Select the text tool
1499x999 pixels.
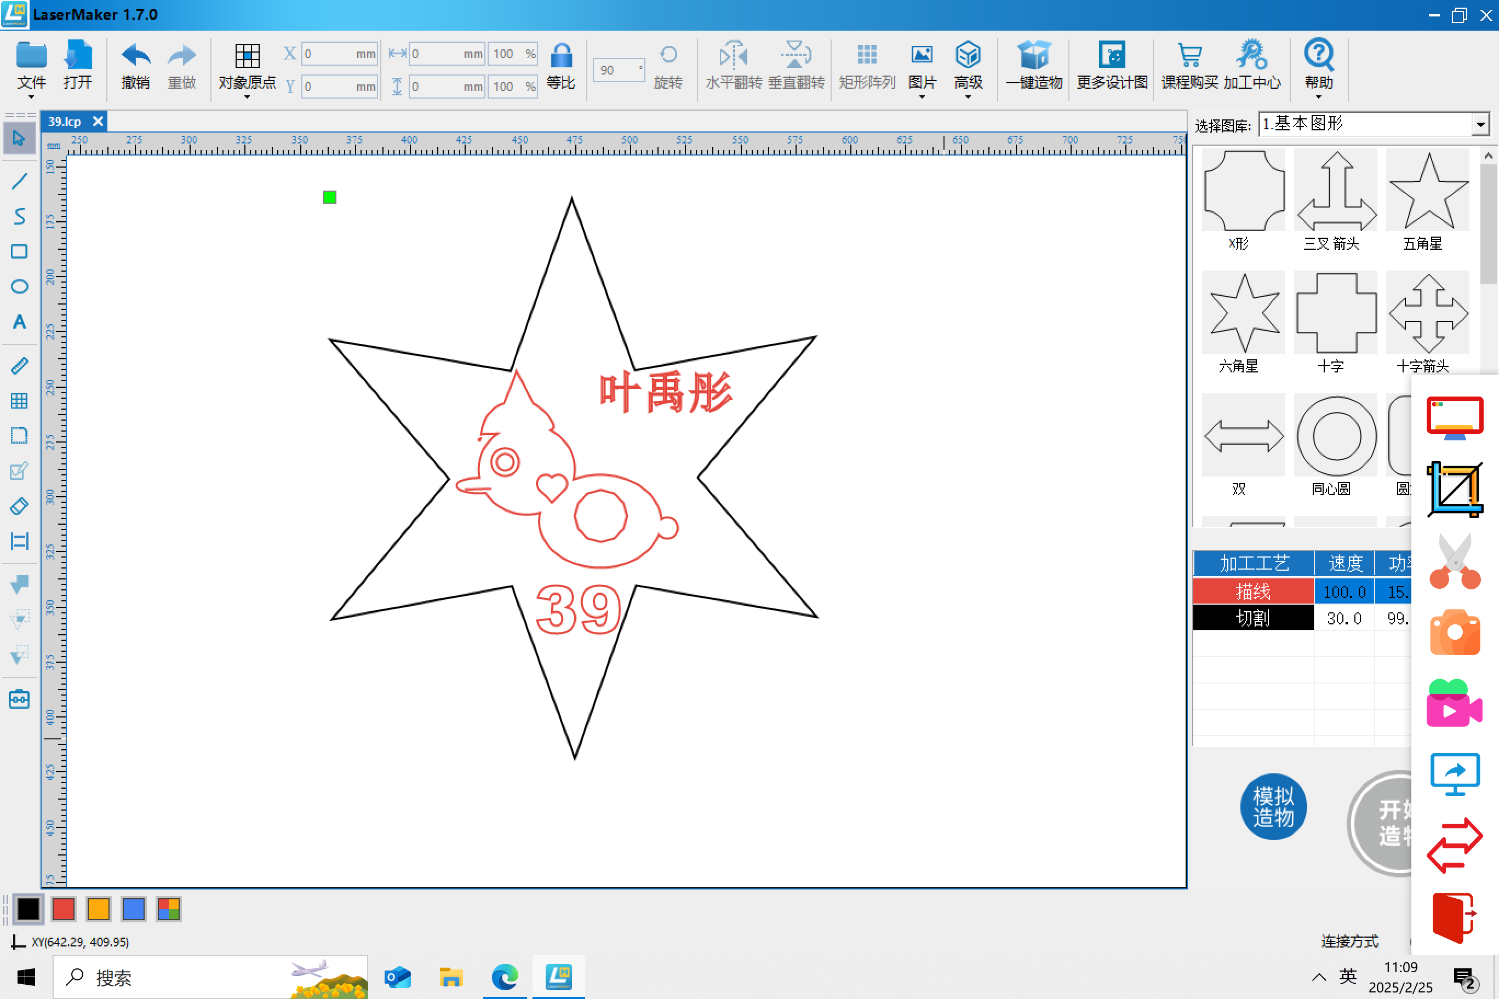pos(19,321)
